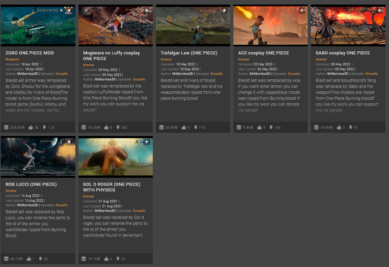Click download icon on ROB LUCCI card
The width and height of the screenshot is (389, 267).
tap(40, 259)
